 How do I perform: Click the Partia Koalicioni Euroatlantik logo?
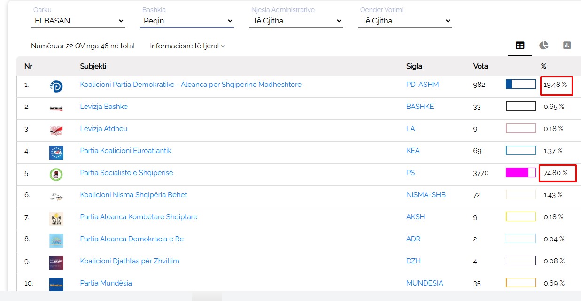pos(56,152)
